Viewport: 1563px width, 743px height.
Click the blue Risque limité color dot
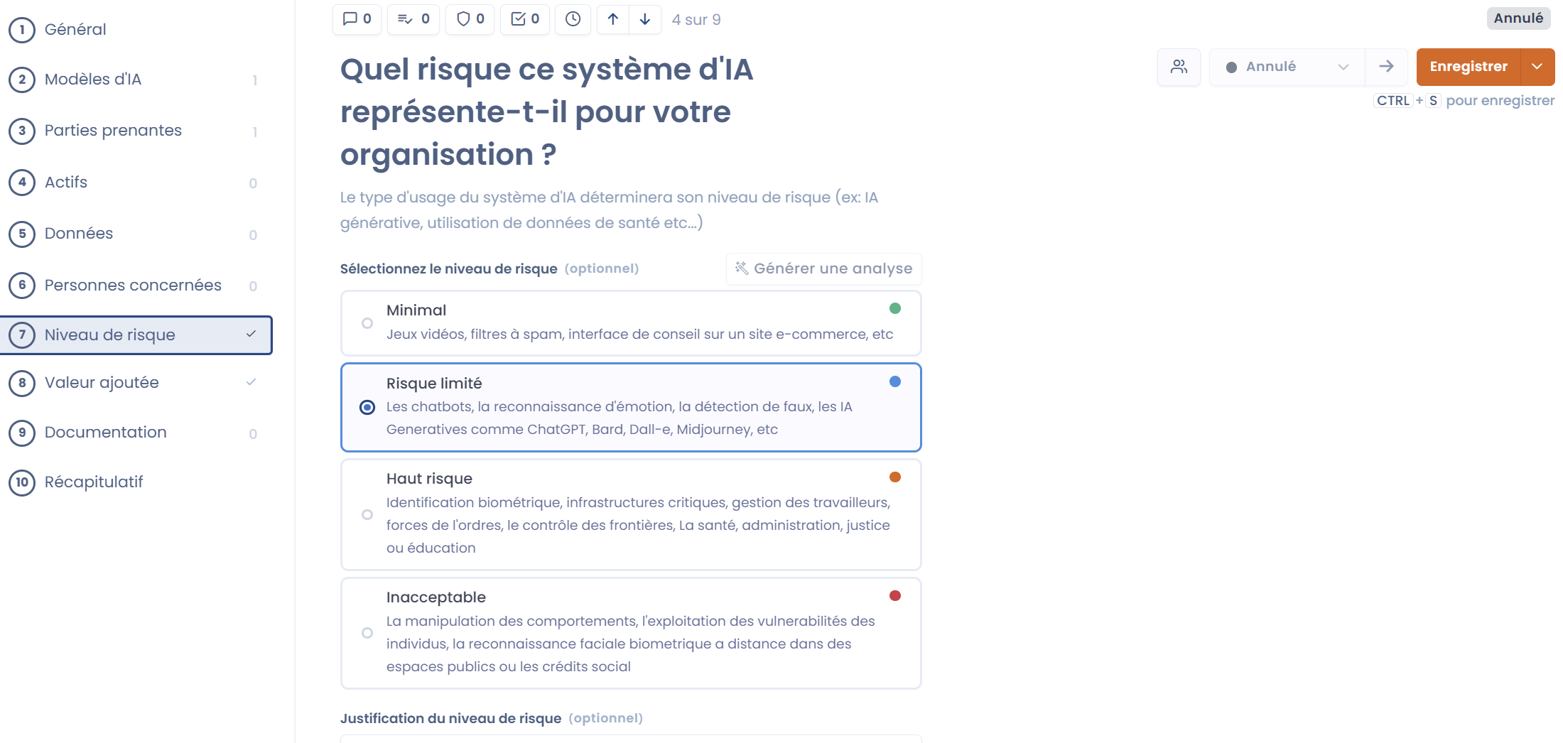point(895,381)
